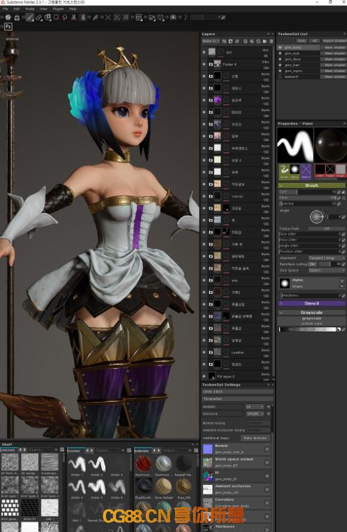Open the Edit menu
This screenshot has width=347, height=532.
(x=17, y=9)
